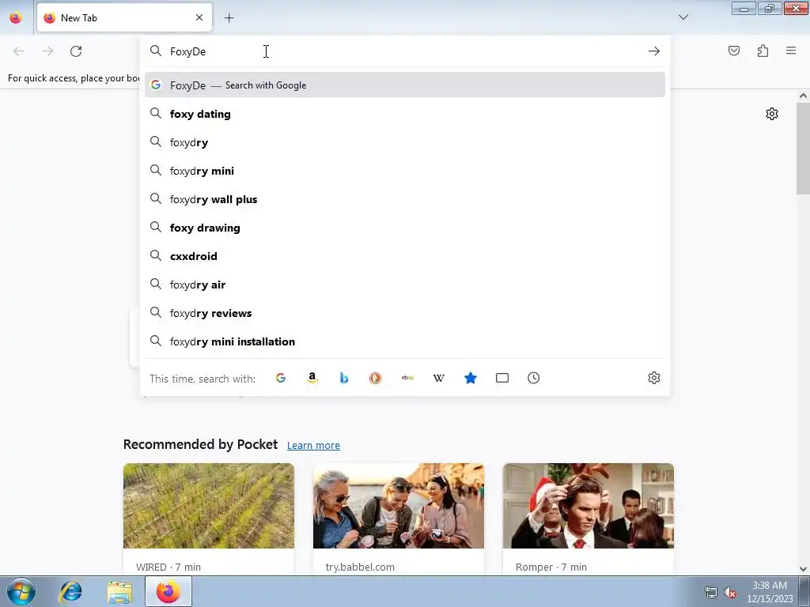Search this time with DuckDuckGo
This screenshot has width=810, height=607.
pos(376,378)
